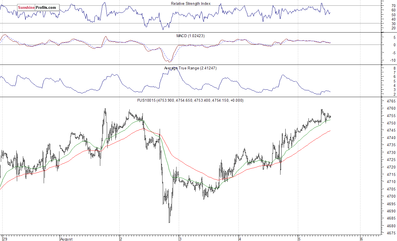Click the 4675 price axis value
The height and width of the screenshot is (241, 397).
[391, 233]
